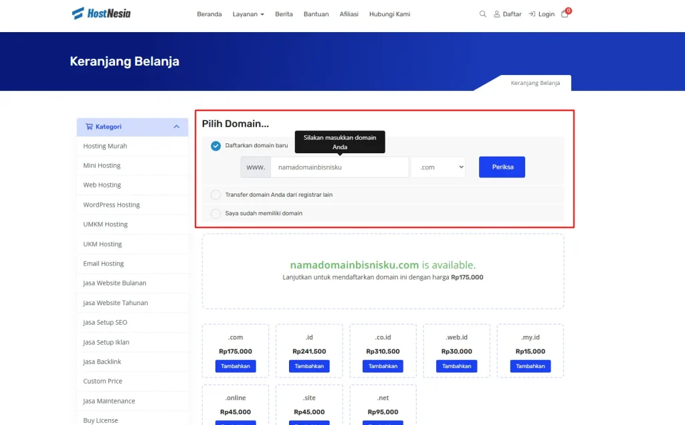The height and width of the screenshot is (425, 685).
Task: Click the Kategori cart icon
Action: point(89,126)
